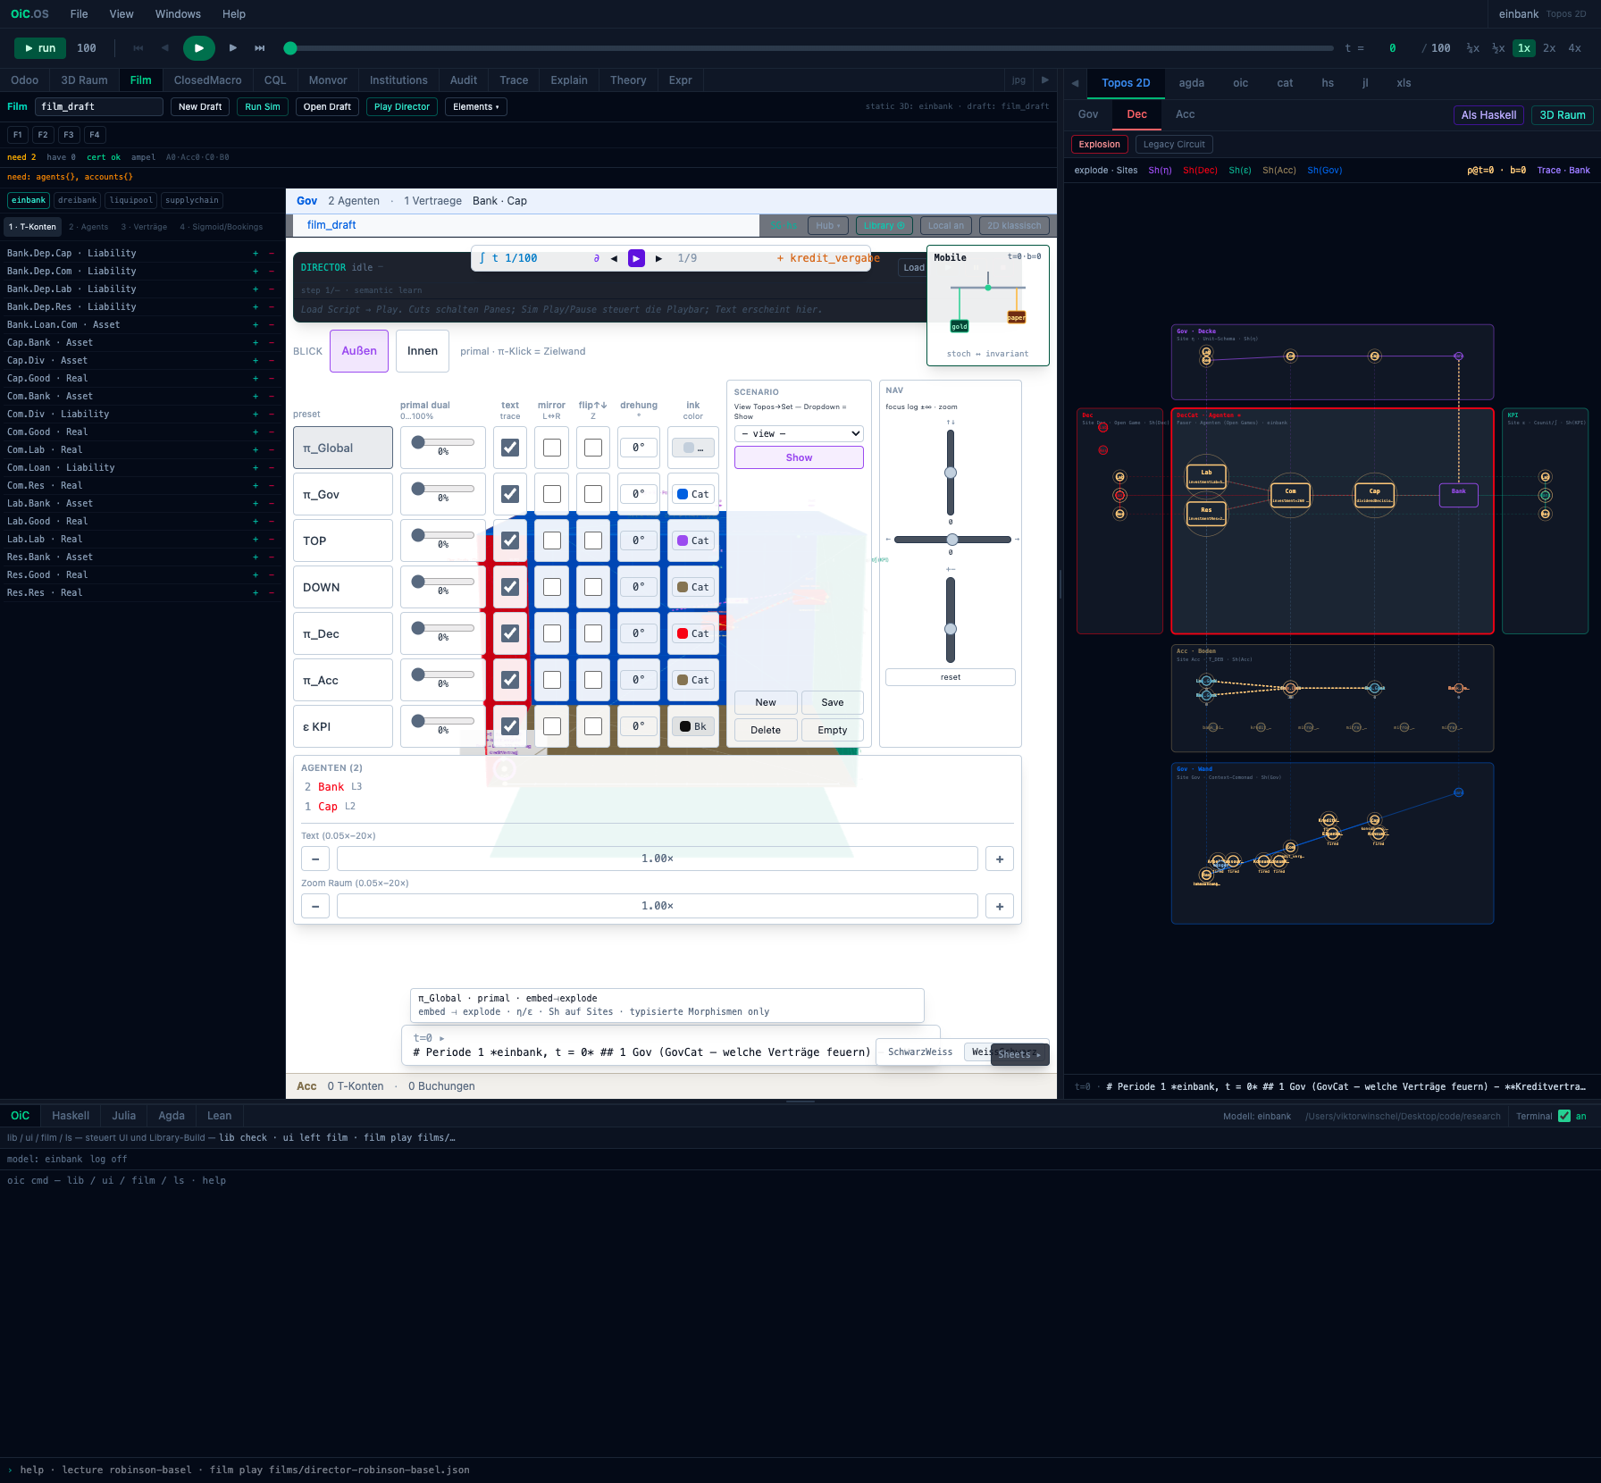
Task: Uncheck text trace for π_Global
Action: click(x=510, y=448)
